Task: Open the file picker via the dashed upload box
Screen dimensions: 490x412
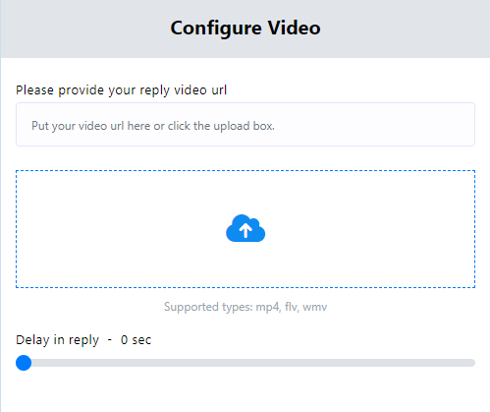Action: coord(245,229)
